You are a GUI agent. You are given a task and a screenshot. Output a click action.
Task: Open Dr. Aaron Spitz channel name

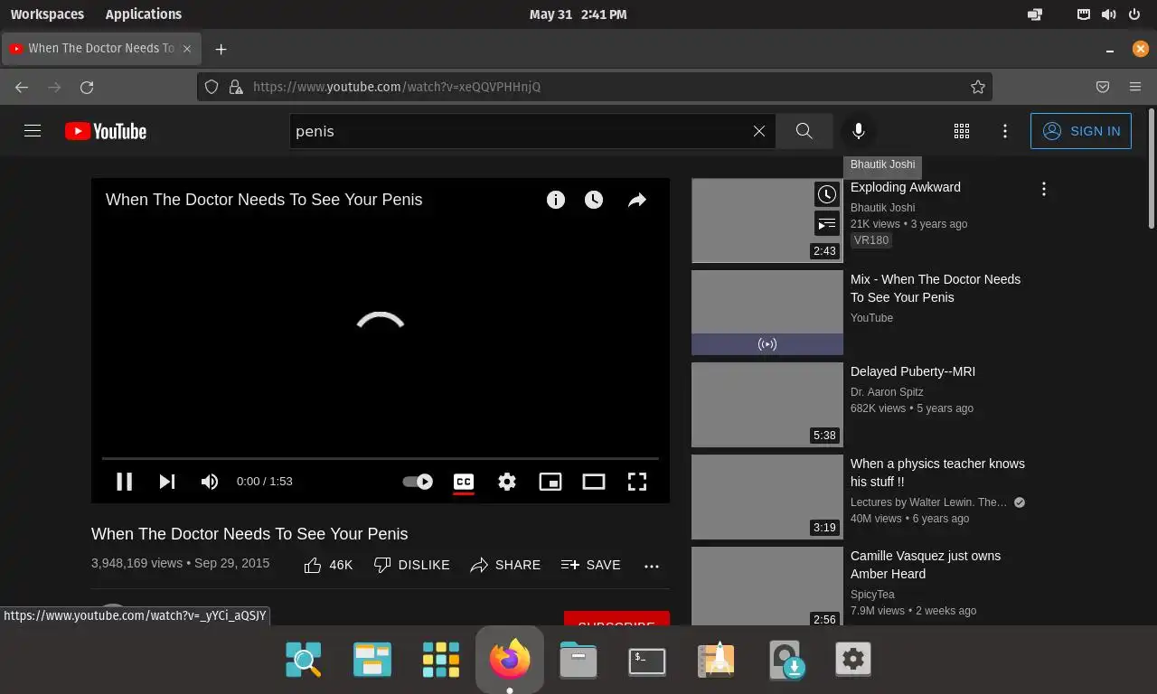click(887, 392)
